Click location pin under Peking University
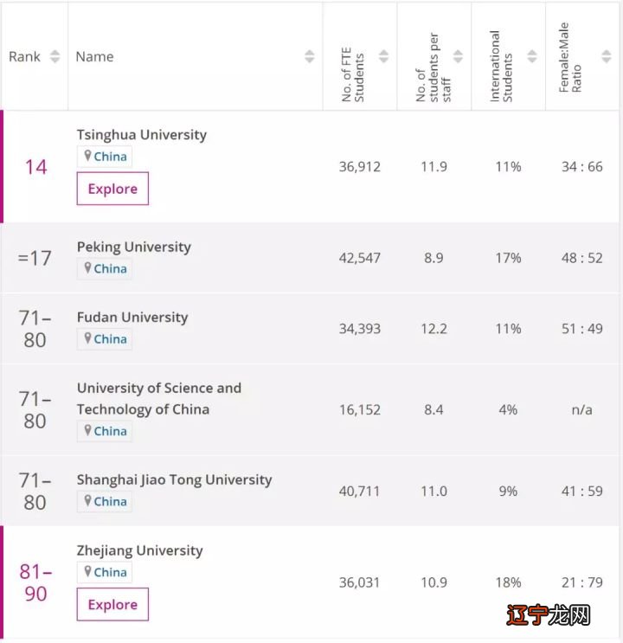The height and width of the screenshot is (643, 623). [x=87, y=268]
